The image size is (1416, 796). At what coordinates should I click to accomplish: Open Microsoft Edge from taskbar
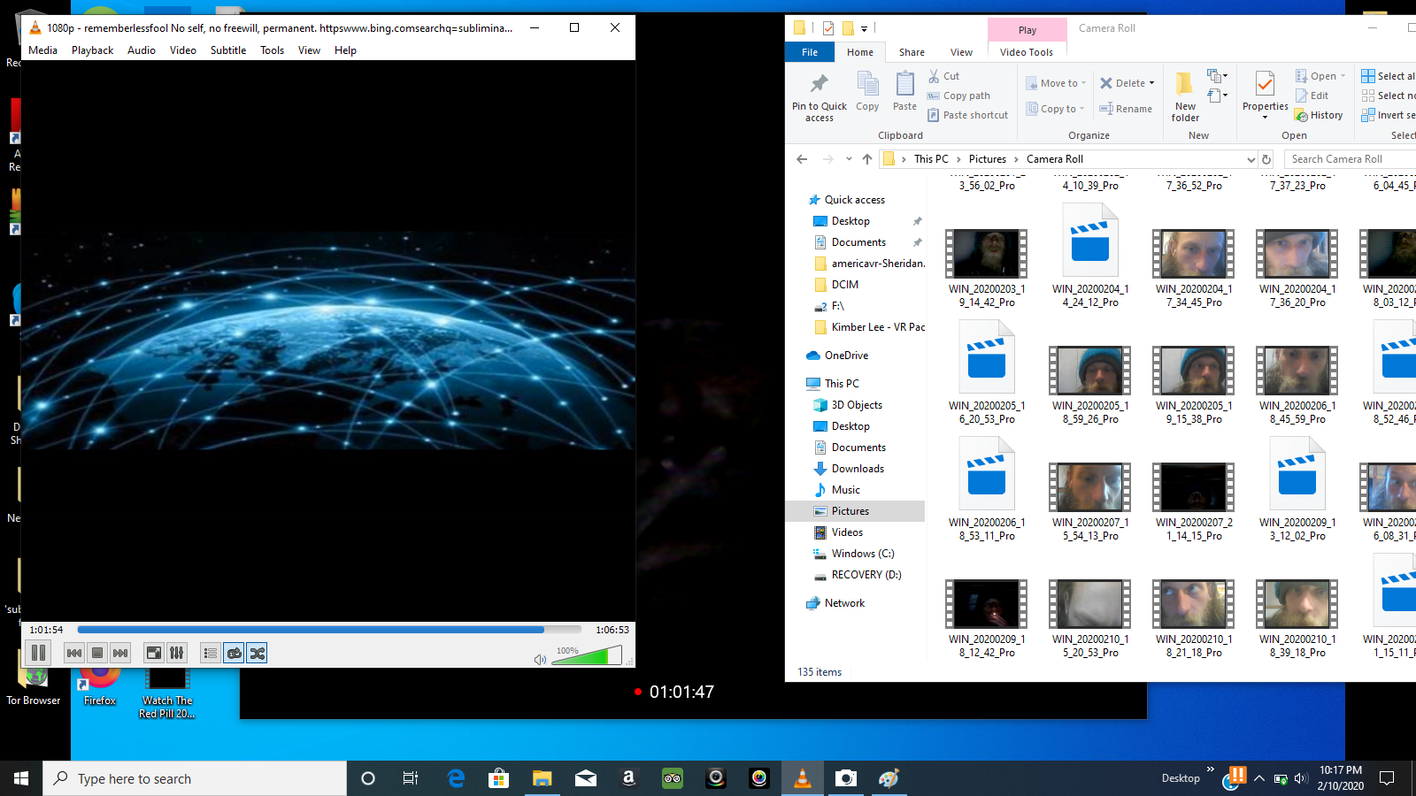(x=456, y=778)
